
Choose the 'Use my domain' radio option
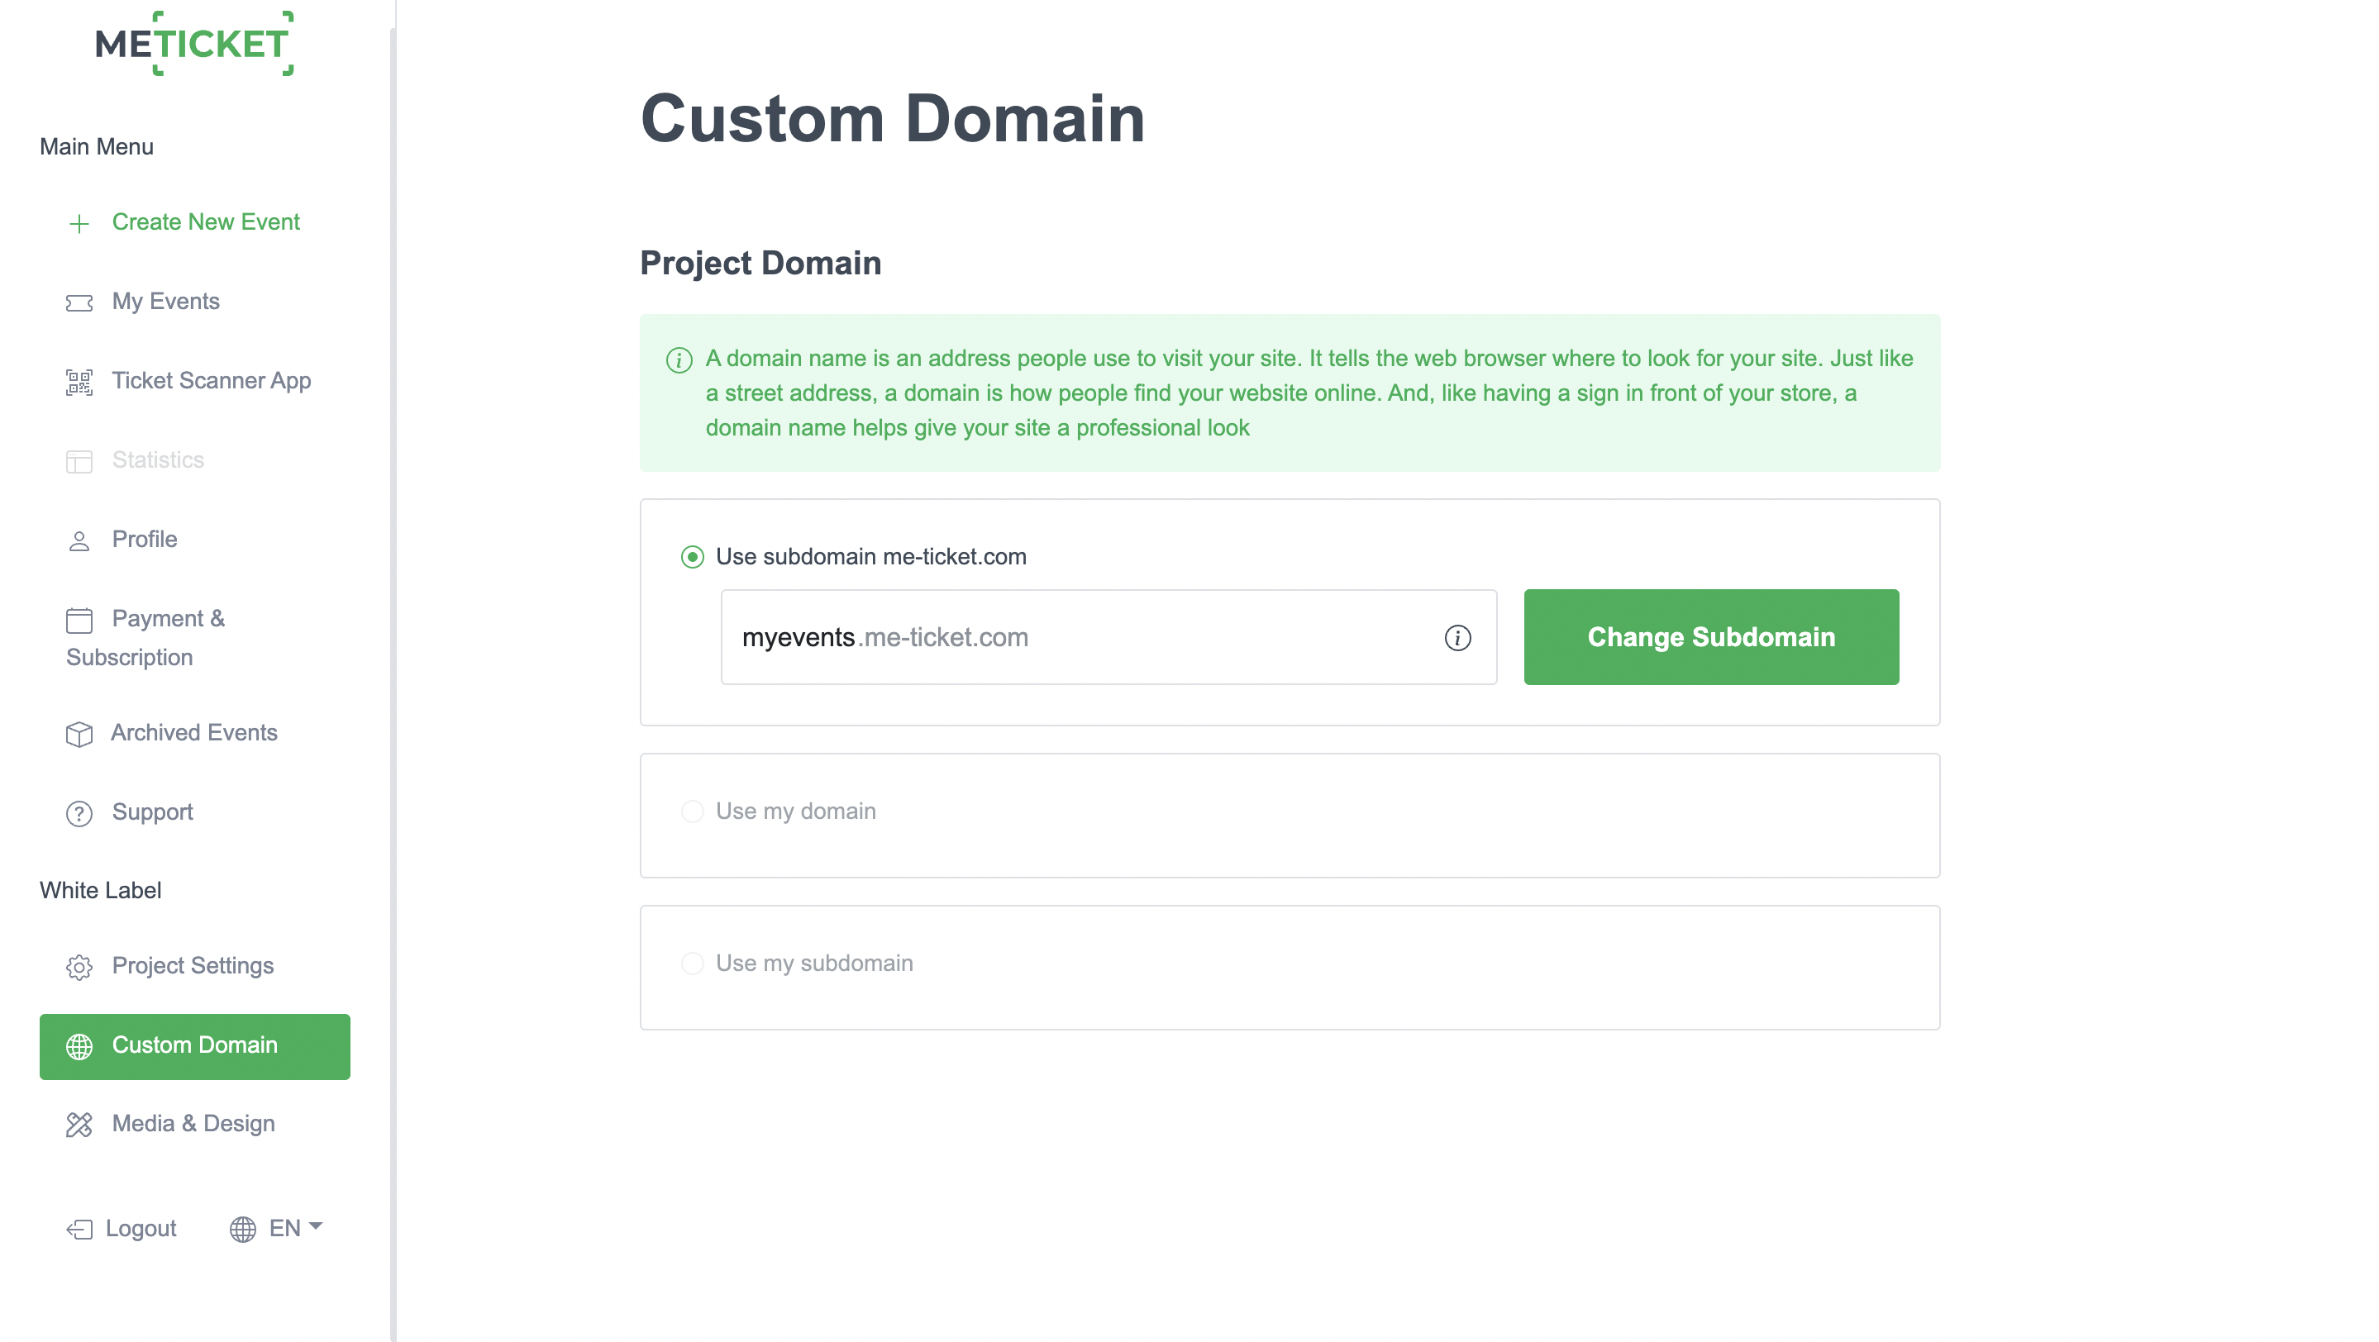[693, 811]
